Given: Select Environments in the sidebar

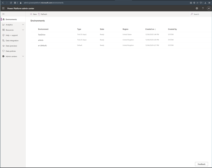Looking at the screenshot, I should click(11, 19).
